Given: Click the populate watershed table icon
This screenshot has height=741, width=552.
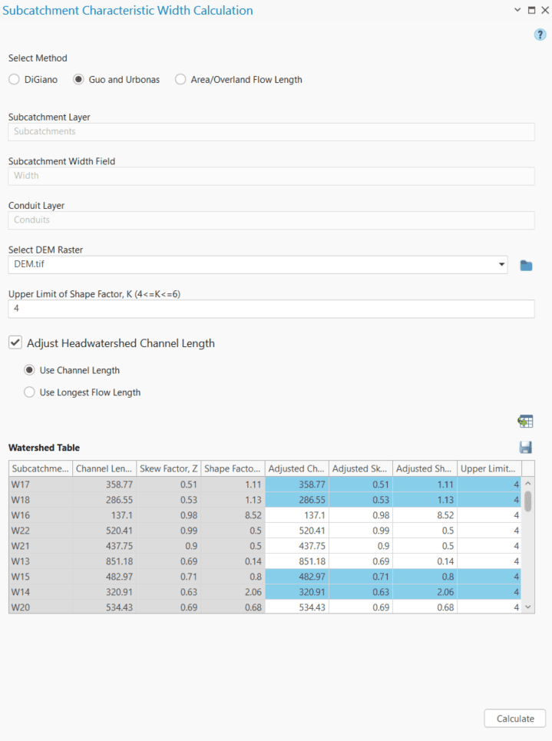Looking at the screenshot, I should pos(525,422).
